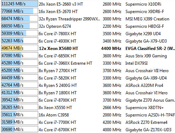Select Gigabyte X299 UD4 cell
Screen dimensions: 175x133
pos(143,34)
